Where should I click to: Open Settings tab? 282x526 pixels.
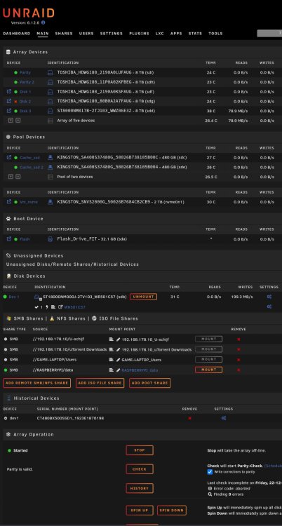[111, 34]
